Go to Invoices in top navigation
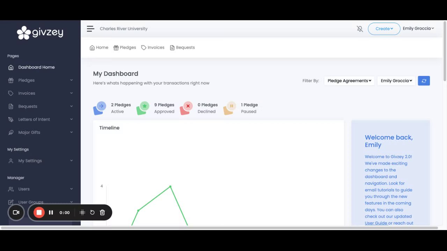This screenshot has height=251, width=447. click(153, 47)
